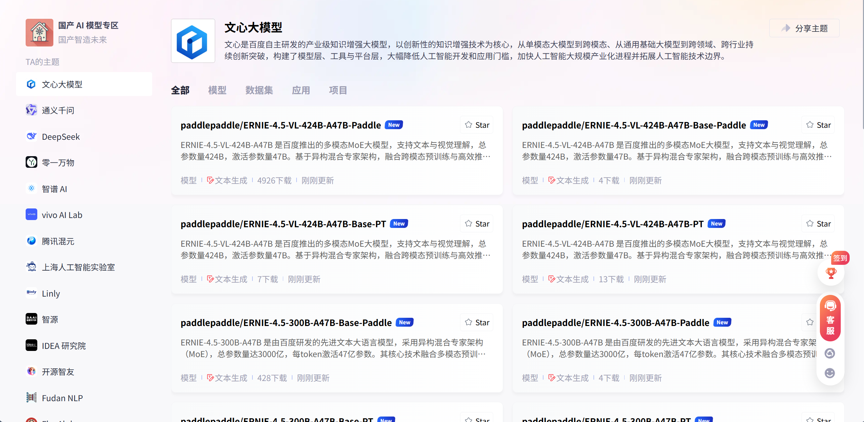
Task: Click the Fudan NLP sidebar icon
Action: pyautogui.click(x=31, y=397)
